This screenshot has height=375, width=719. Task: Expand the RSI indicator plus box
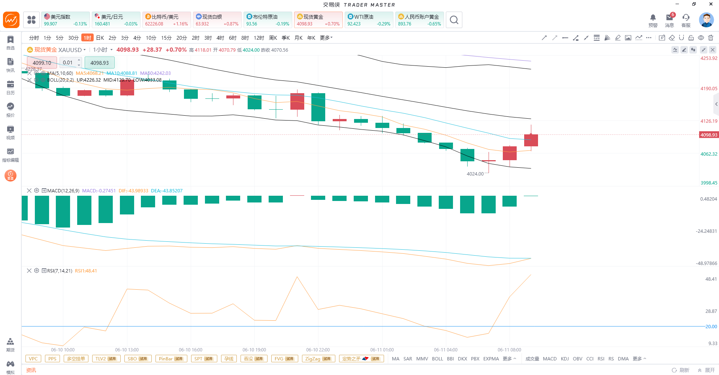point(44,271)
